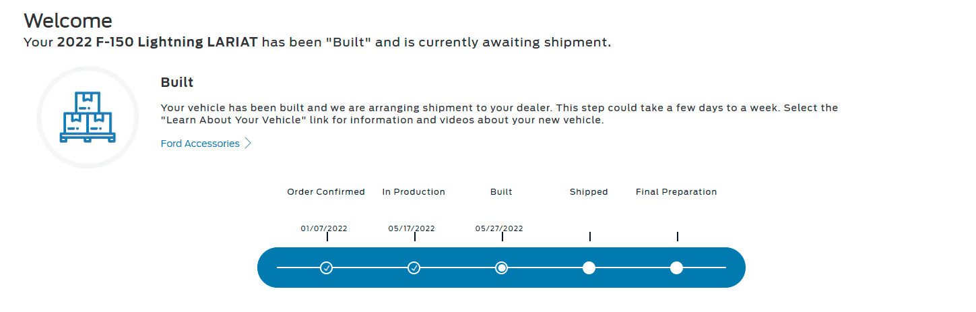Click the 01/07/2022 order confirmed date
976x312 pixels.
pyautogui.click(x=324, y=228)
